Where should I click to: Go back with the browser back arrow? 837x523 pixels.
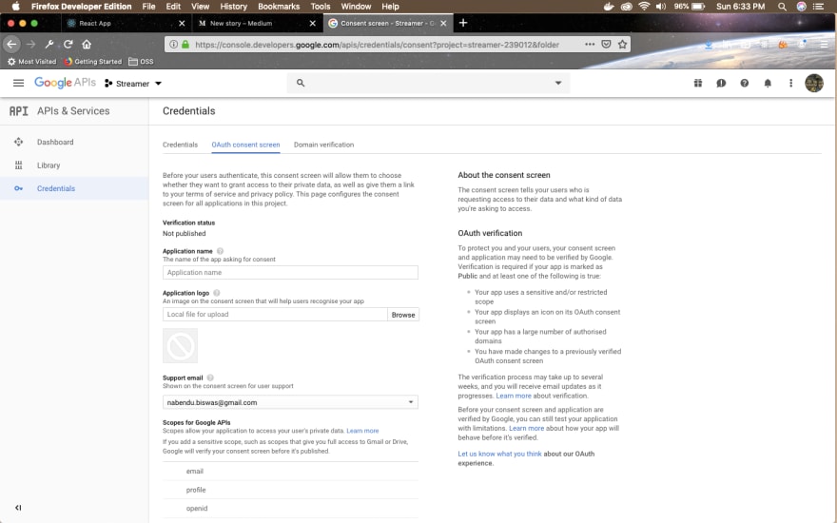11,45
